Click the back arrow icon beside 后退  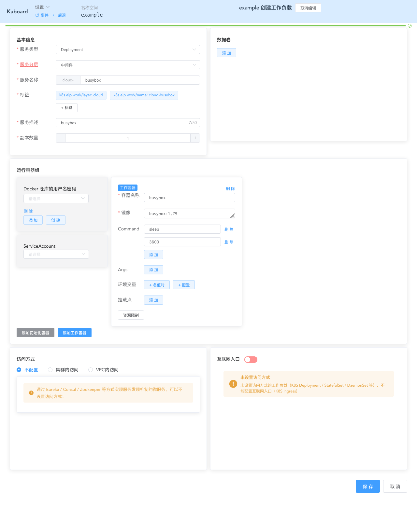54,15
